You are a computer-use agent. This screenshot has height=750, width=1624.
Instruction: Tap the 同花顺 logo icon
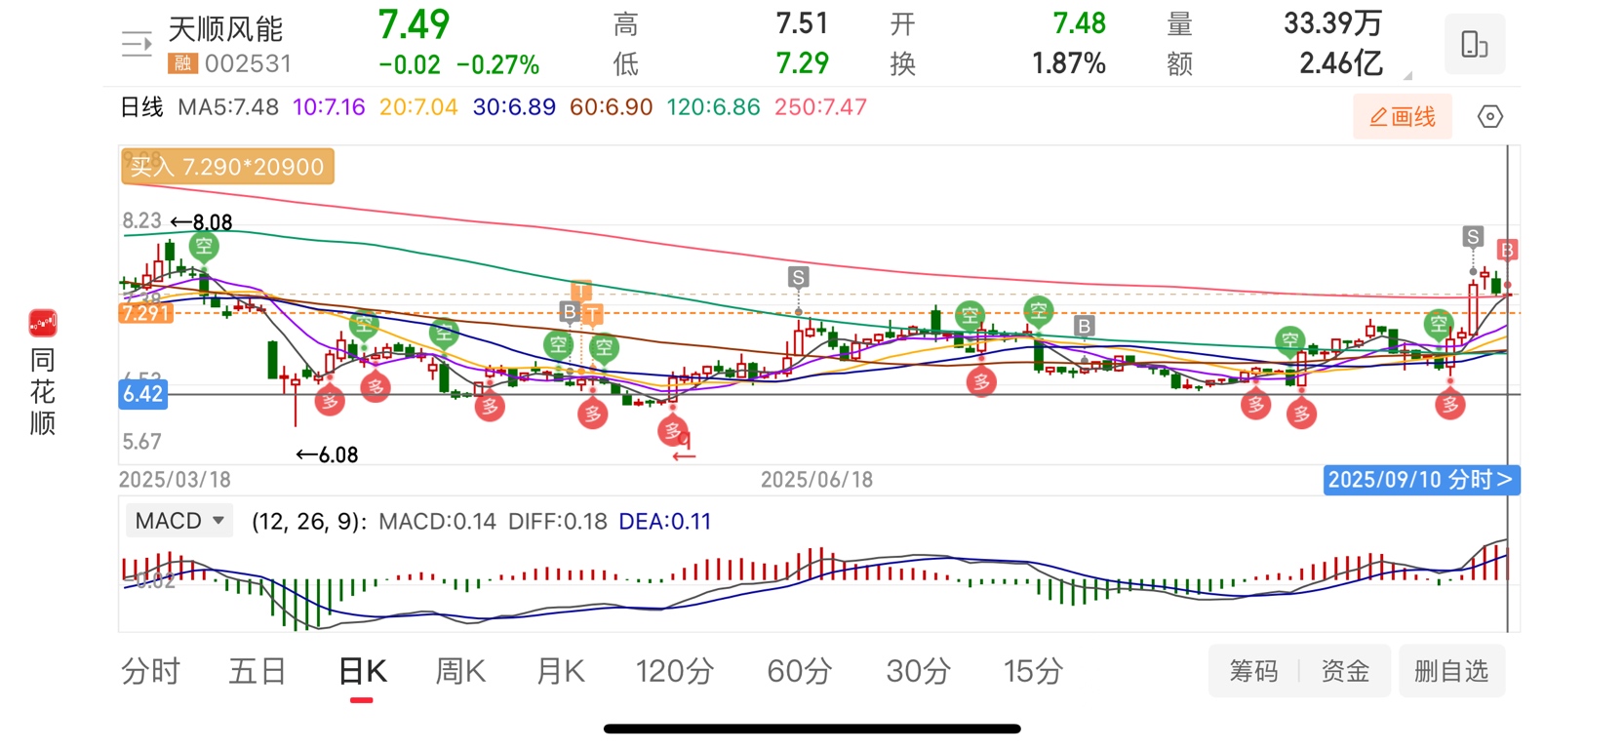(x=43, y=324)
